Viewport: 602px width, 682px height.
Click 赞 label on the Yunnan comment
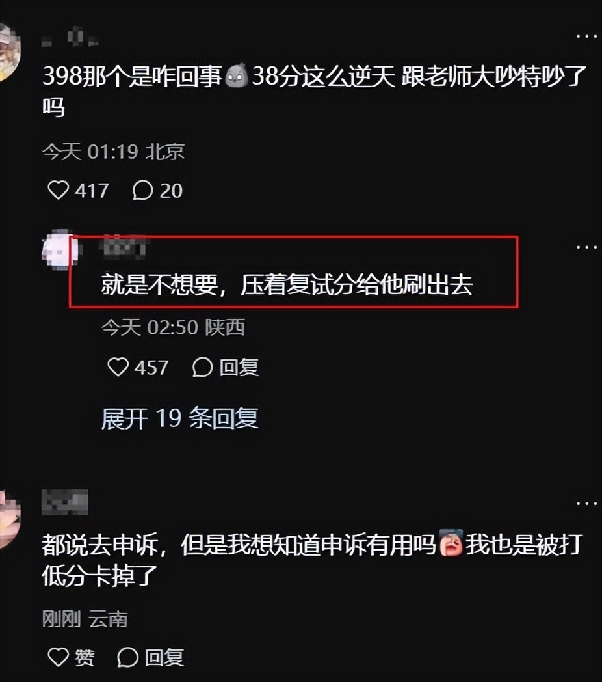85,658
